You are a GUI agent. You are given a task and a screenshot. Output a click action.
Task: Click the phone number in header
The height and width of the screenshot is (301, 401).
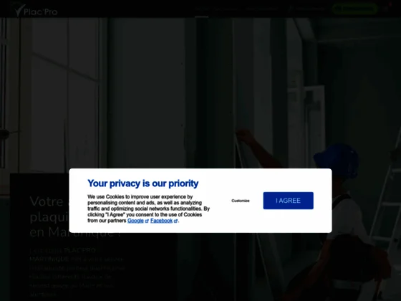[x=310, y=9]
